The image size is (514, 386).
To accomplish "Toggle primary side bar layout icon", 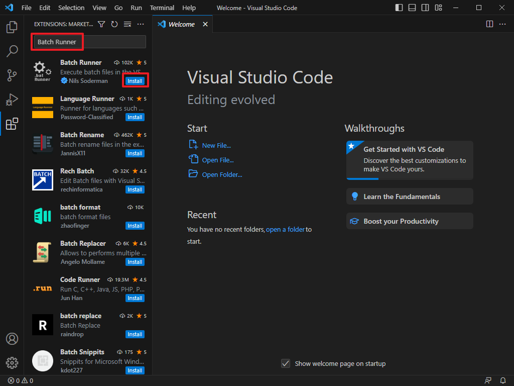I will click(x=399, y=8).
